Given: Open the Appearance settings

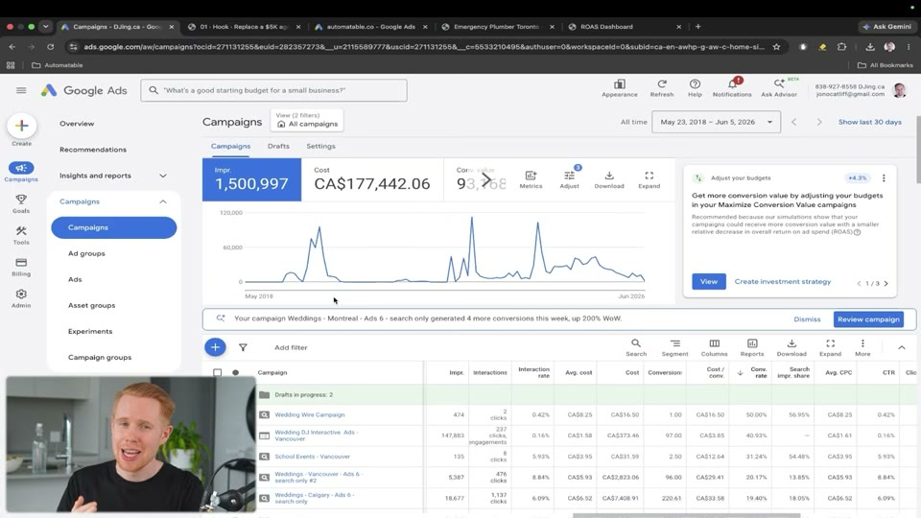Looking at the screenshot, I should (x=619, y=88).
